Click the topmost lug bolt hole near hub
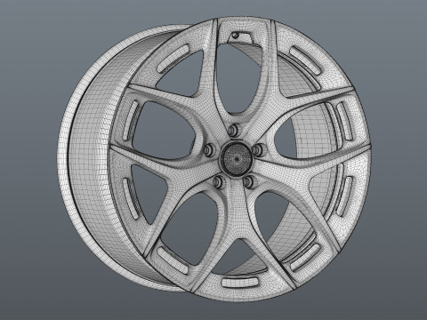427x320 pixels. [234, 130]
